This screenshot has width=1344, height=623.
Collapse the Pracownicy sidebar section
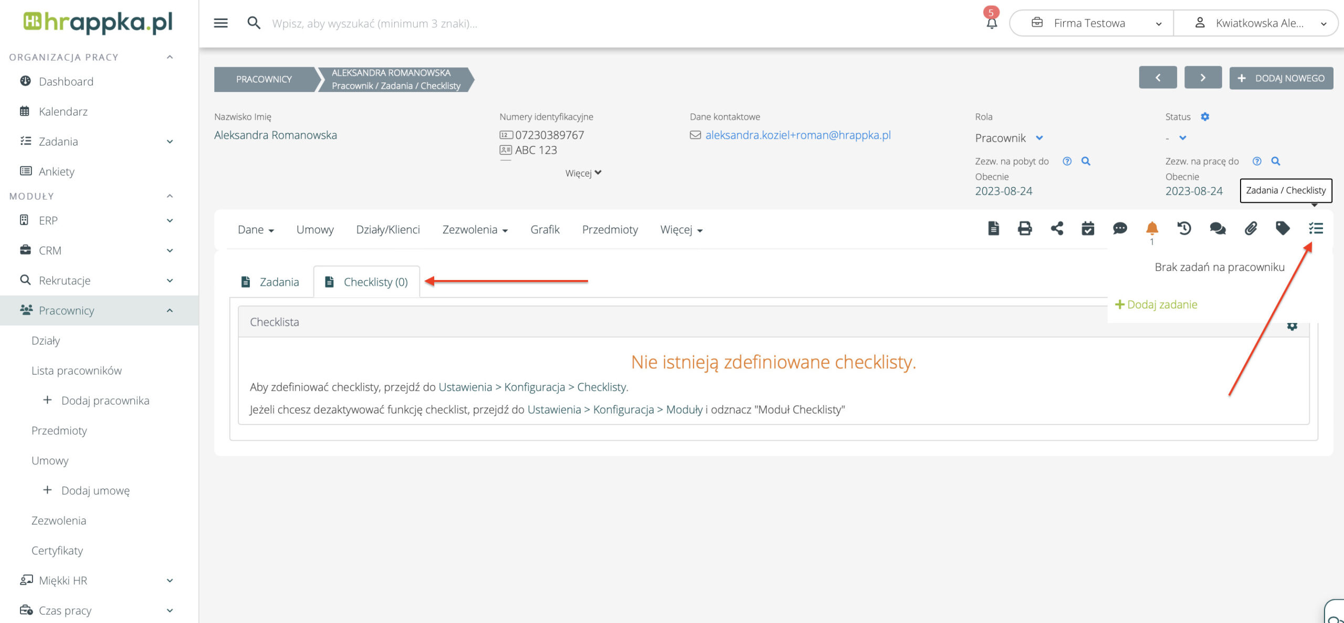(170, 310)
